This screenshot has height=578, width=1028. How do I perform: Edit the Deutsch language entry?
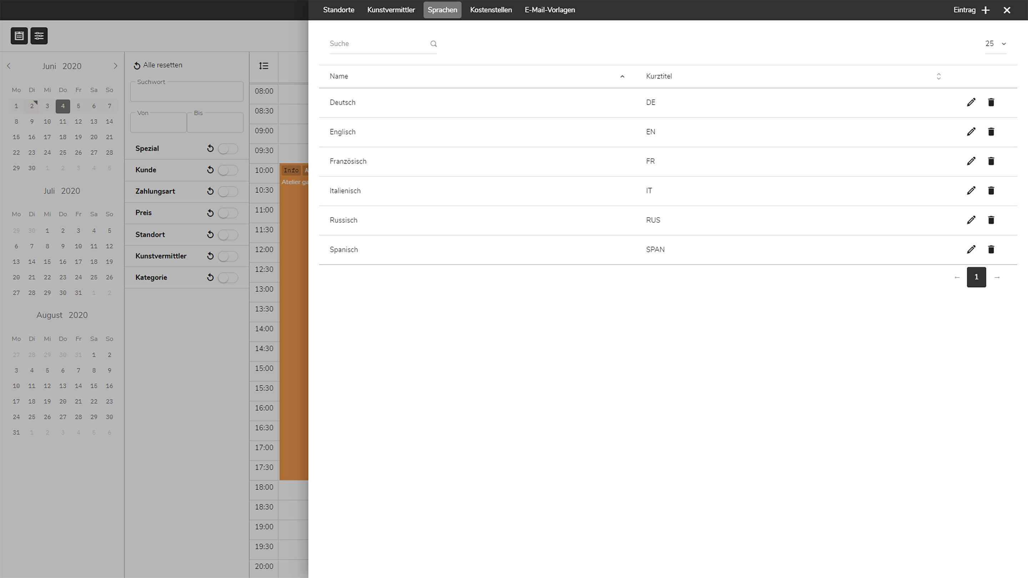pyautogui.click(x=971, y=102)
